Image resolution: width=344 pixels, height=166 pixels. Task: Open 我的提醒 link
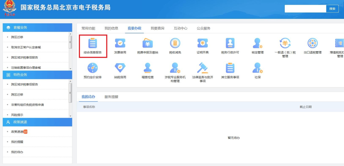tap(17, 142)
